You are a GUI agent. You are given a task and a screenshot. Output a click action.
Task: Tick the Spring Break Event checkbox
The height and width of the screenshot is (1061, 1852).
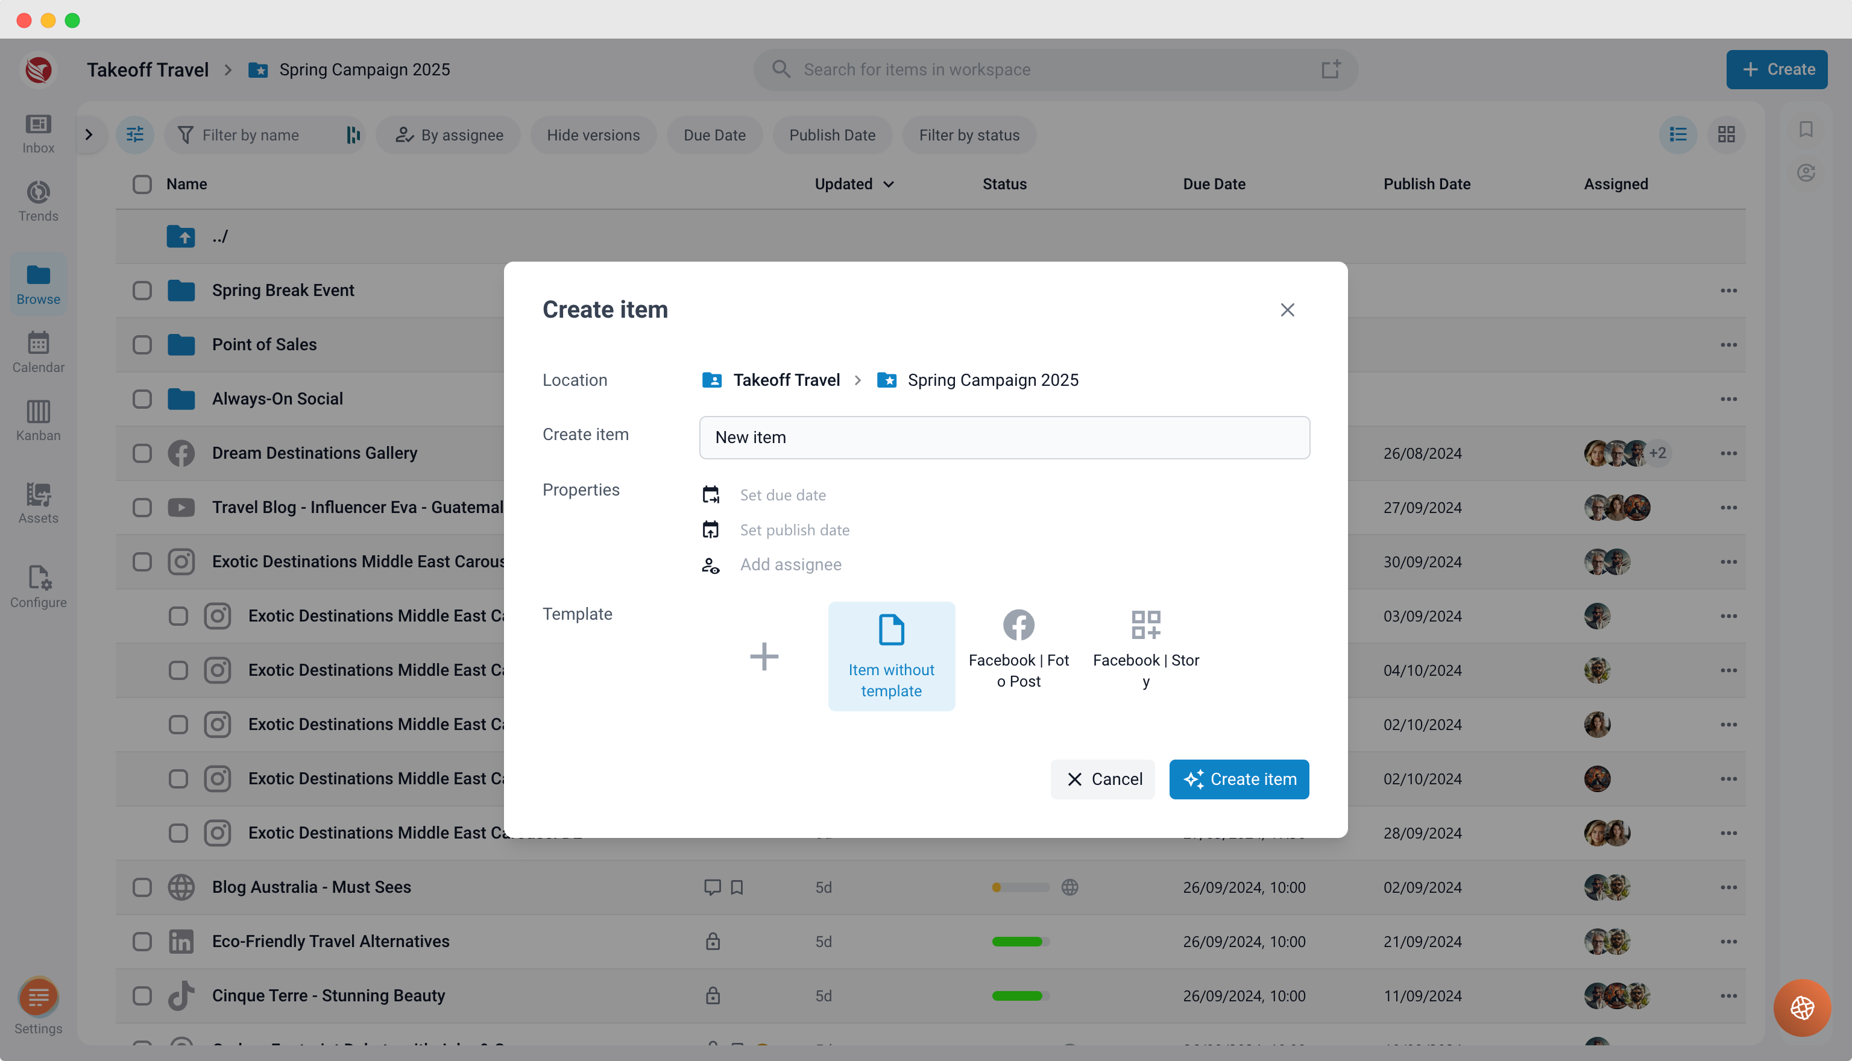[142, 291]
